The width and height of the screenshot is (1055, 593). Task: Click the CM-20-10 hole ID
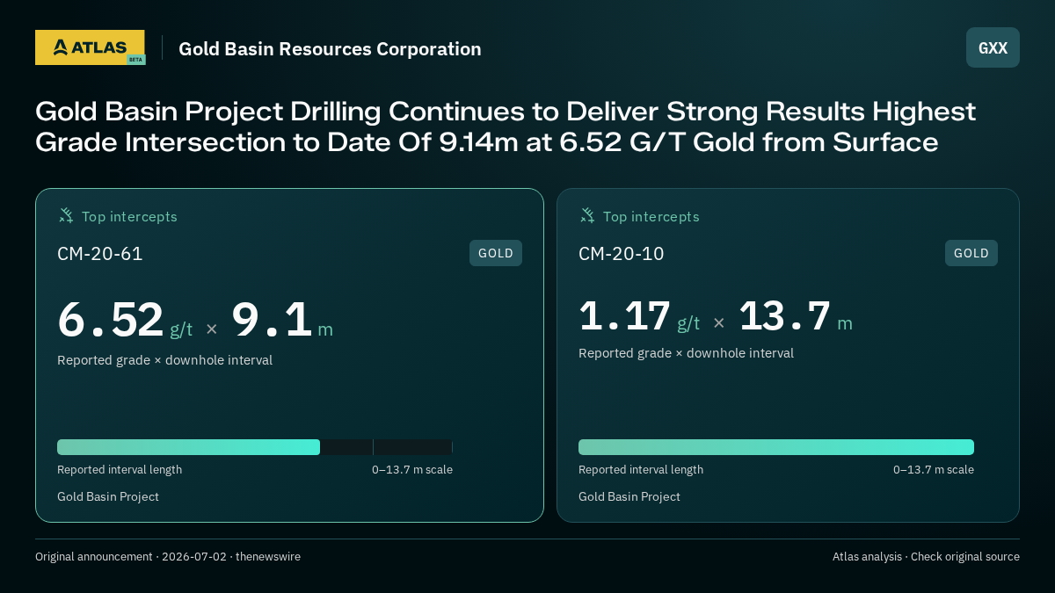pos(622,254)
